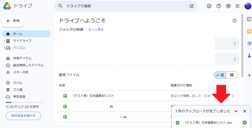Open more options for （テスト用）日本語教材リスト row
252x128 pixels.
click(x=233, y=96)
